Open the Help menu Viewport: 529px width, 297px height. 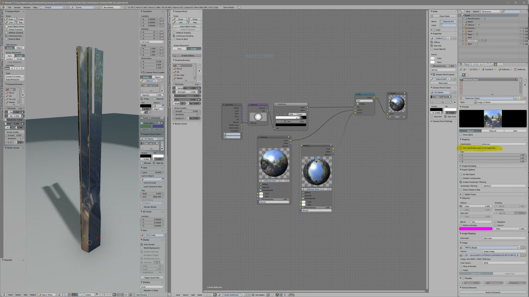pos(35,7)
